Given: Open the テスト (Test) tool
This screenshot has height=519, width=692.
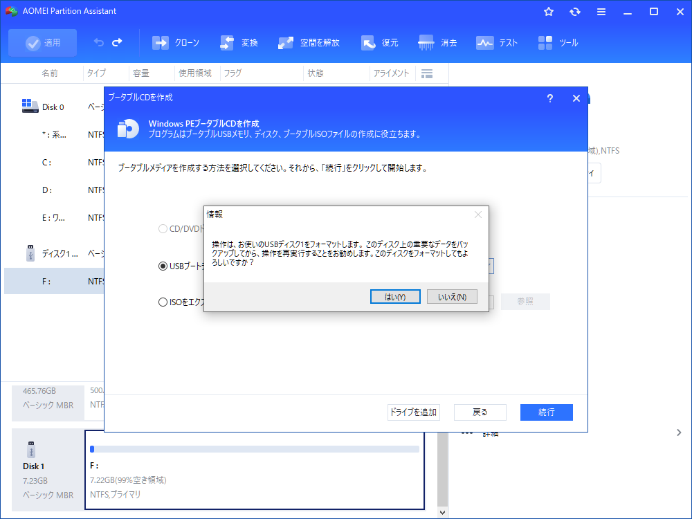Looking at the screenshot, I should coord(496,43).
